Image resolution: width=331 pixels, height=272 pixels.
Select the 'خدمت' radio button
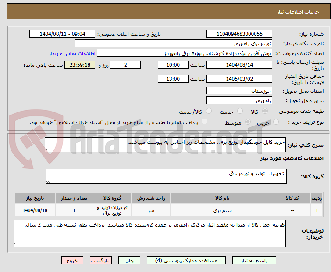(240, 111)
